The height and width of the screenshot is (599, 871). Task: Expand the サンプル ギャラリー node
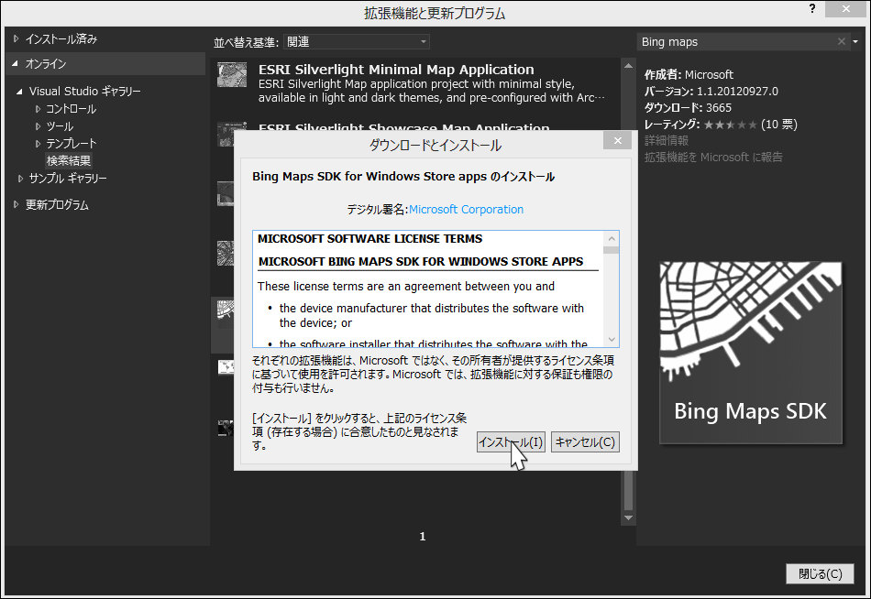pyautogui.click(x=20, y=179)
